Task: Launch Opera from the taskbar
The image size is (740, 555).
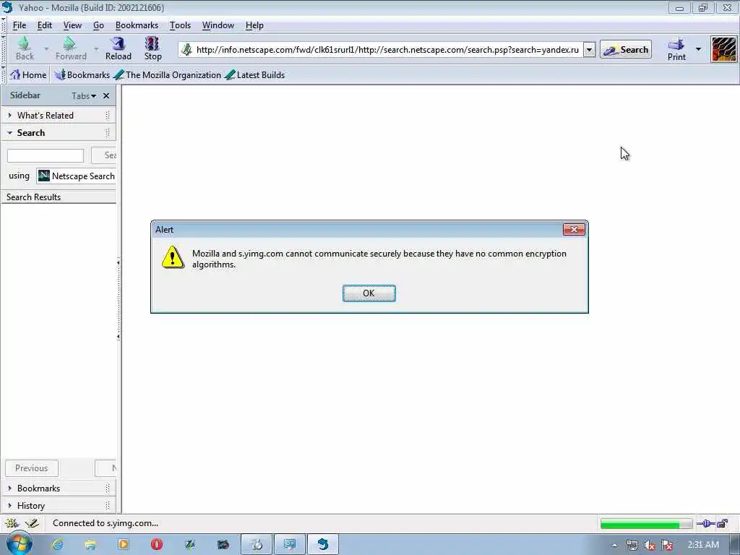Action: click(x=157, y=545)
